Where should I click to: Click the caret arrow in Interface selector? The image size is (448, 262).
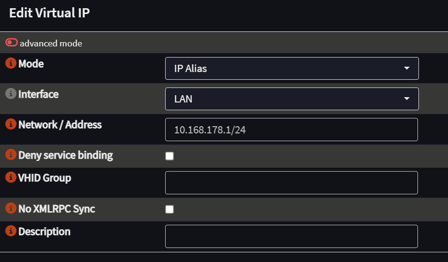(406, 99)
